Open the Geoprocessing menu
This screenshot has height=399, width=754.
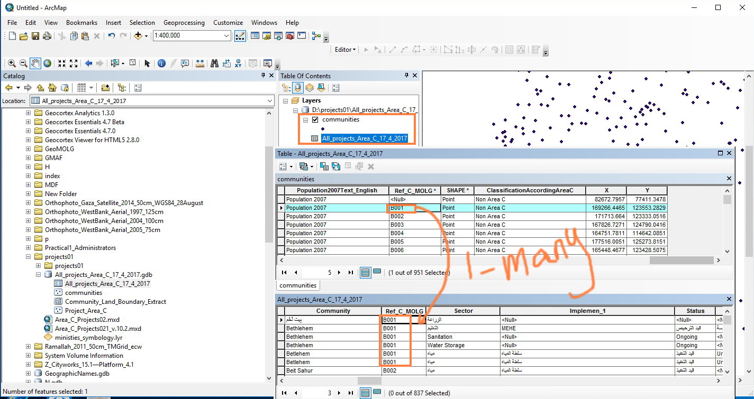(184, 23)
